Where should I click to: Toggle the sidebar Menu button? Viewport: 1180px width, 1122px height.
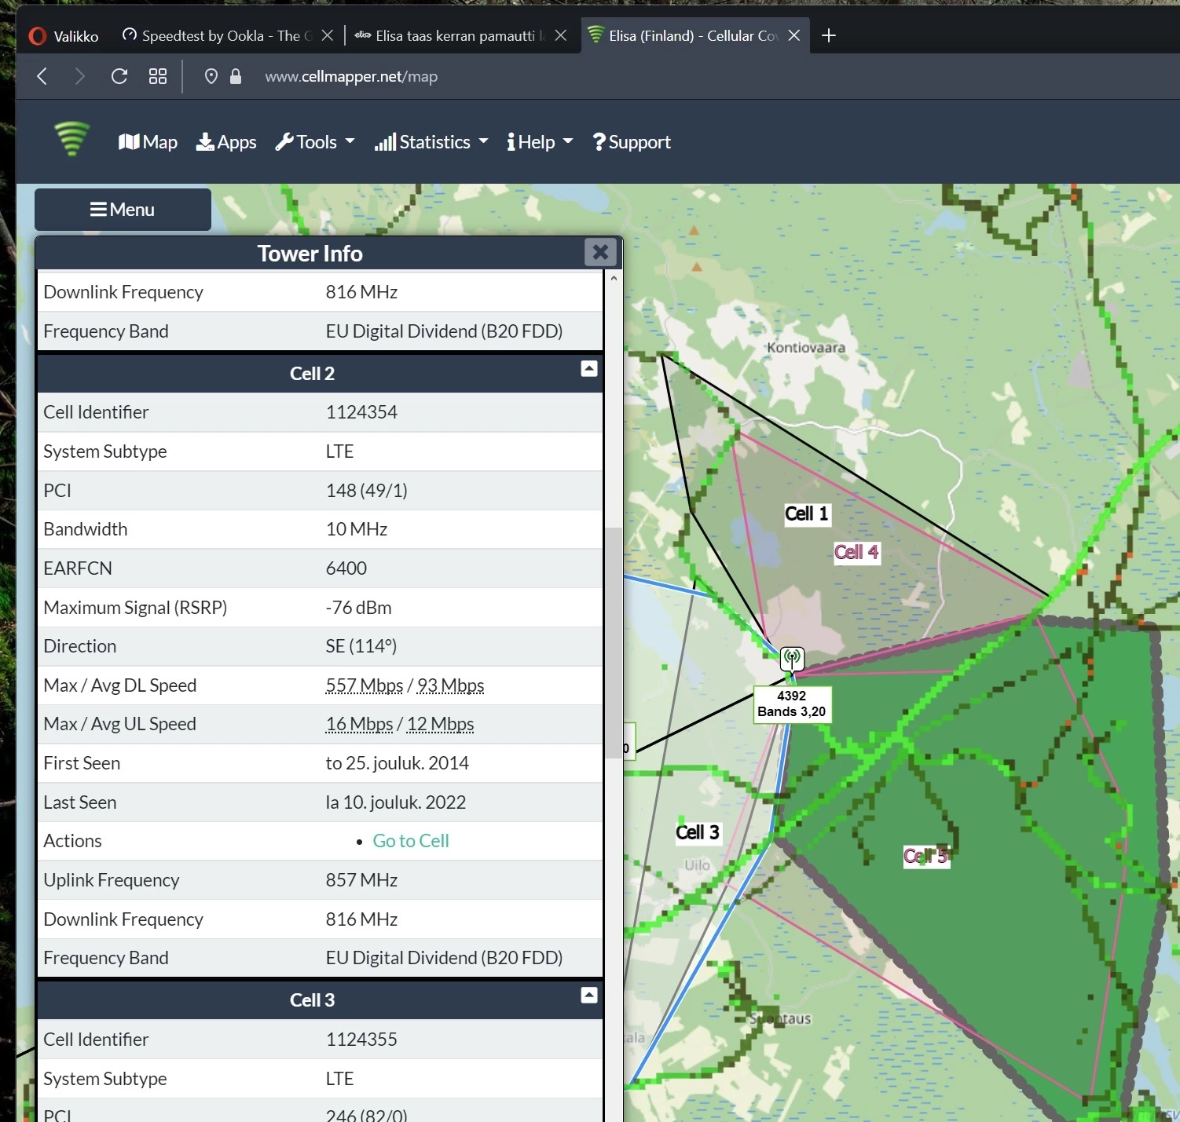[x=123, y=210]
